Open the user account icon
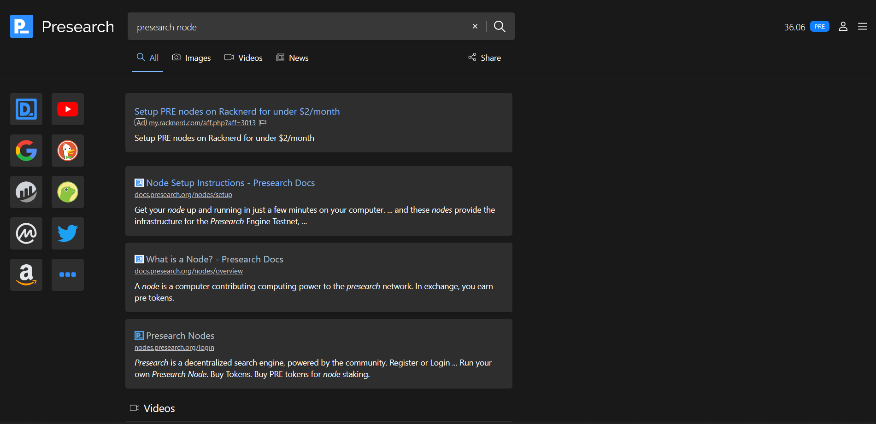Image resolution: width=876 pixels, height=424 pixels. [843, 26]
